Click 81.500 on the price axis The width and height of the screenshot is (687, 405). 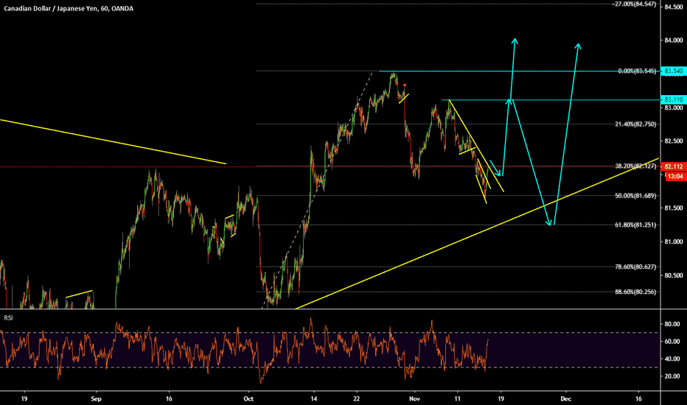coord(674,208)
